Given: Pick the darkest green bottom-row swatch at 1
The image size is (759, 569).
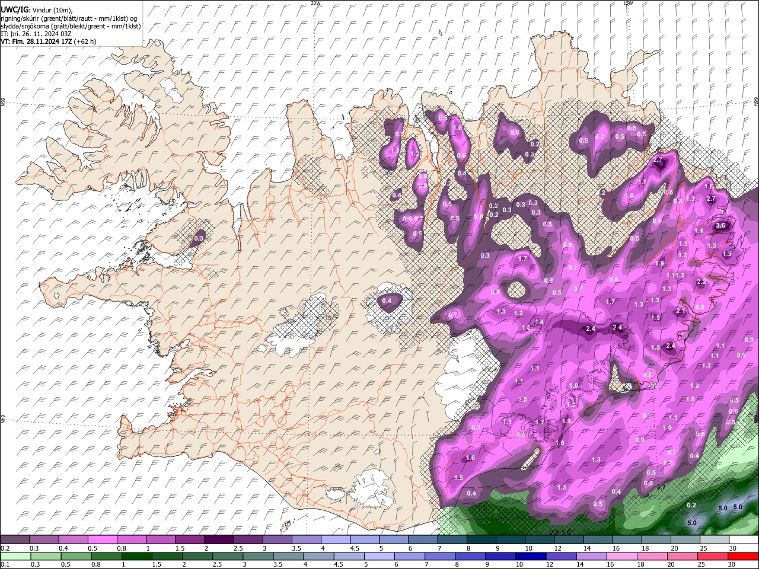Looking at the screenshot, I should coord(136,556).
